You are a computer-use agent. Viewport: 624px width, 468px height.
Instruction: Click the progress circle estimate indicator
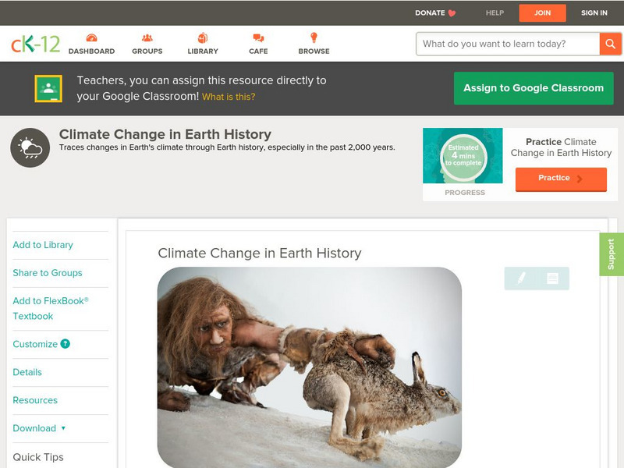click(x=463, y=157)
